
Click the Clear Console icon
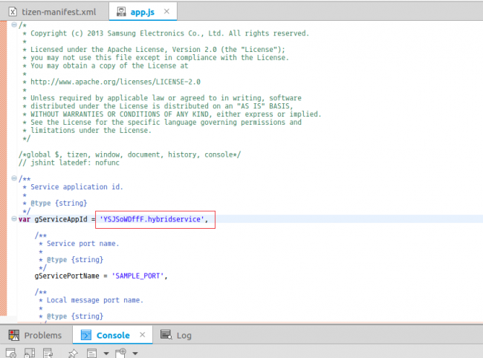pyautogui.click(x=10, y=354)
